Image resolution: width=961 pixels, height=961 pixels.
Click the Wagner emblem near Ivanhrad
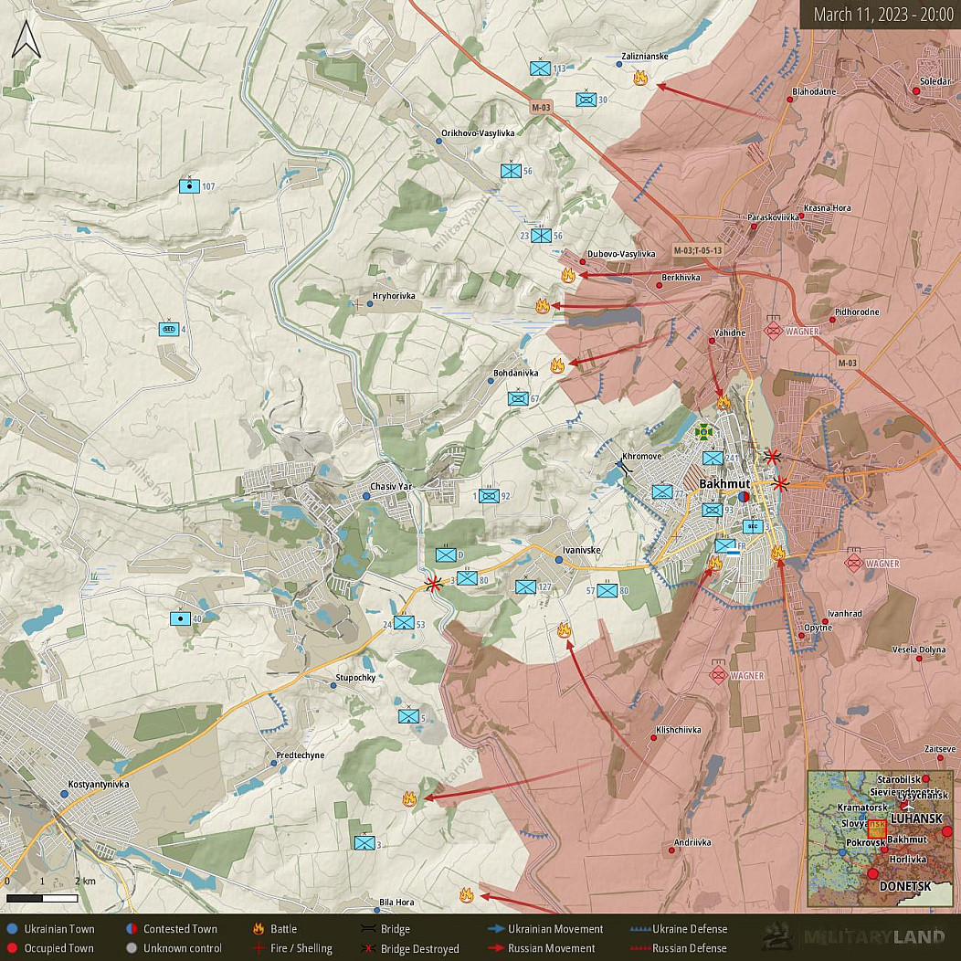853,562
